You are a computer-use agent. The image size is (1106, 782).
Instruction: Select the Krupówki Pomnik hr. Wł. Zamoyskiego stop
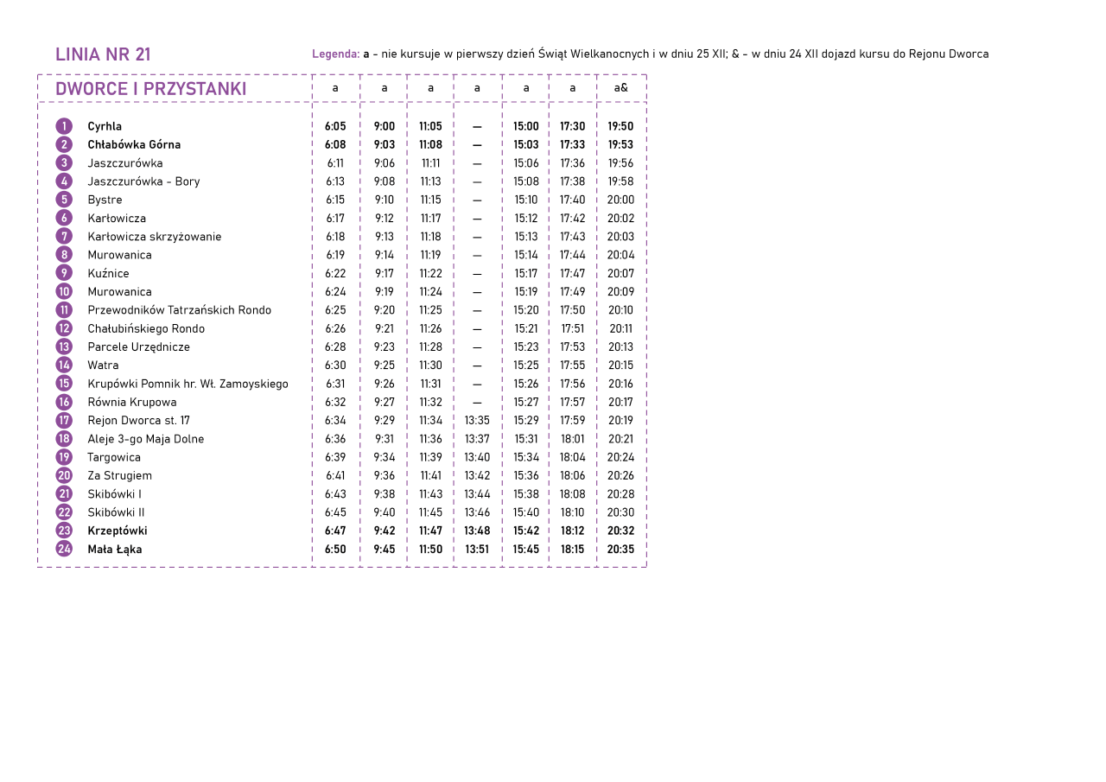pos(188,384)
